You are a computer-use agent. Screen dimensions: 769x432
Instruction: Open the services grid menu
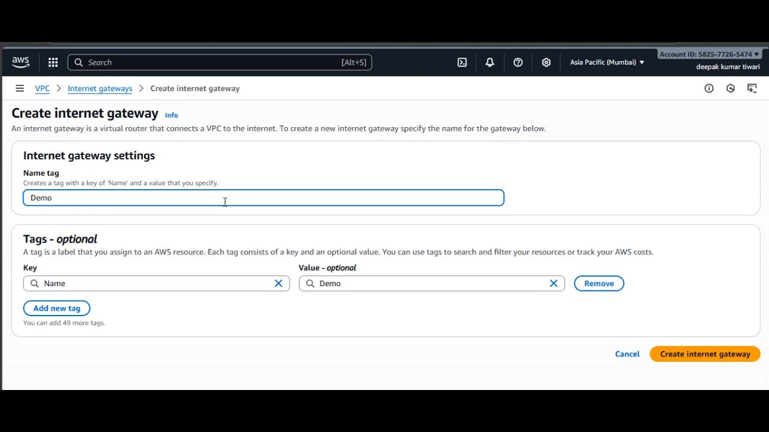(x=53, y=62)
